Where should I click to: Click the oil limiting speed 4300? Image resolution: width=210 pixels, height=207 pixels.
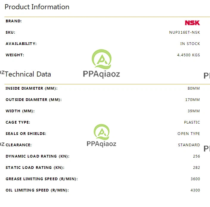(195, 190)
